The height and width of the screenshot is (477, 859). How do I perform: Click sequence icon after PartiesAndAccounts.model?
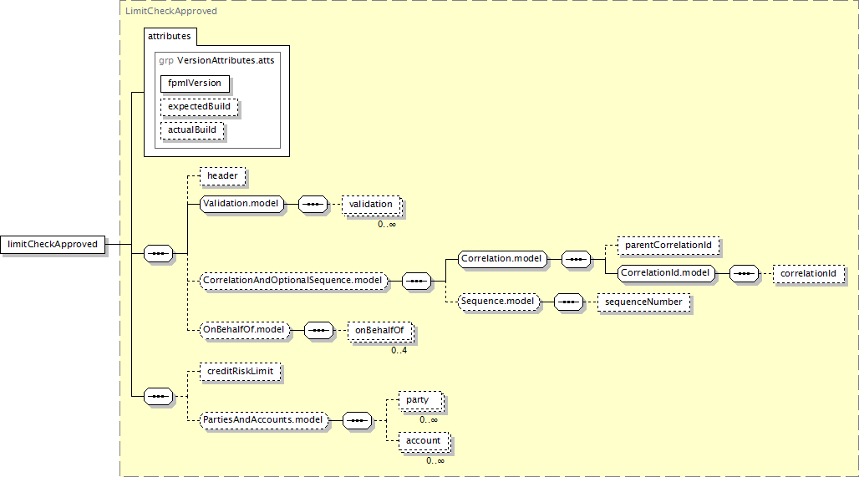point(357,420)
